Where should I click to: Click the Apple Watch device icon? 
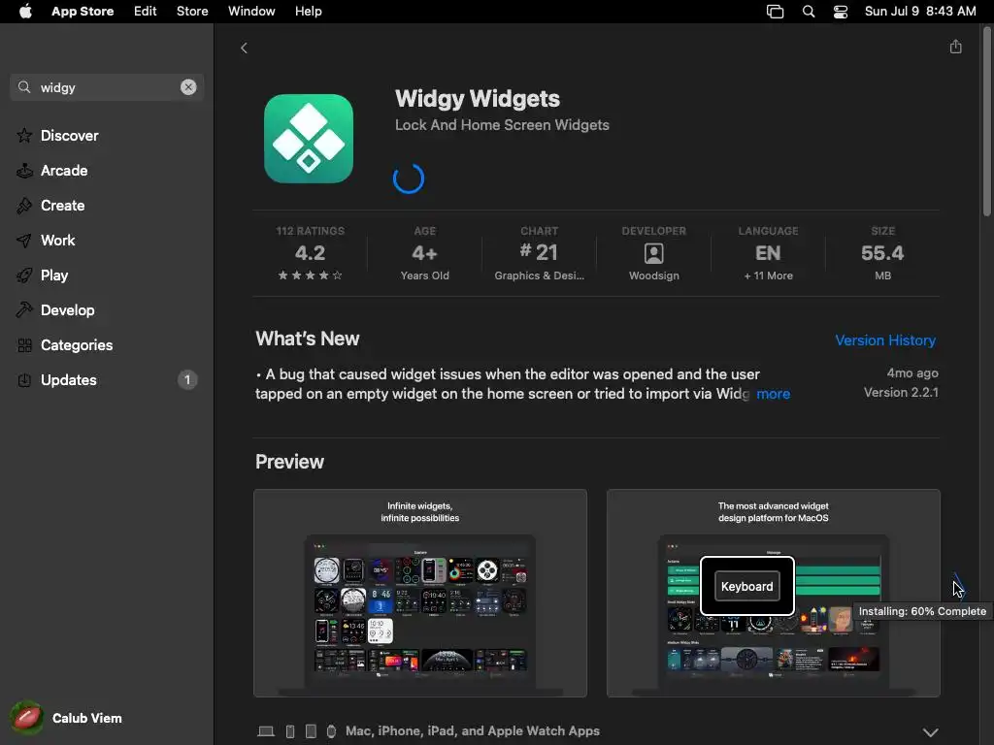[x=331, y=731]
